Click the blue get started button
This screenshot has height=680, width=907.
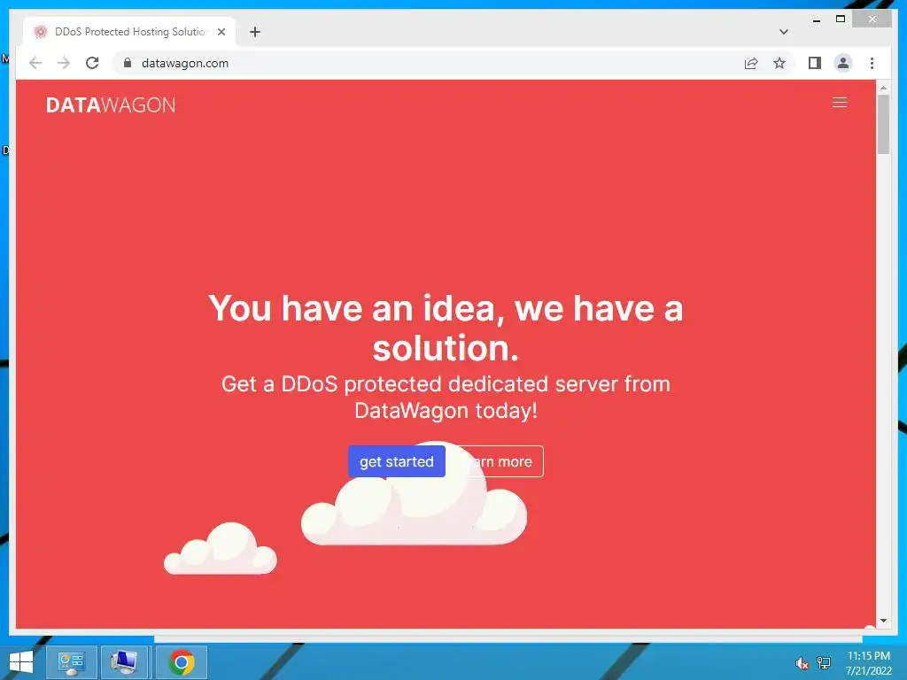pyautogui.click(x=397, y=461)
